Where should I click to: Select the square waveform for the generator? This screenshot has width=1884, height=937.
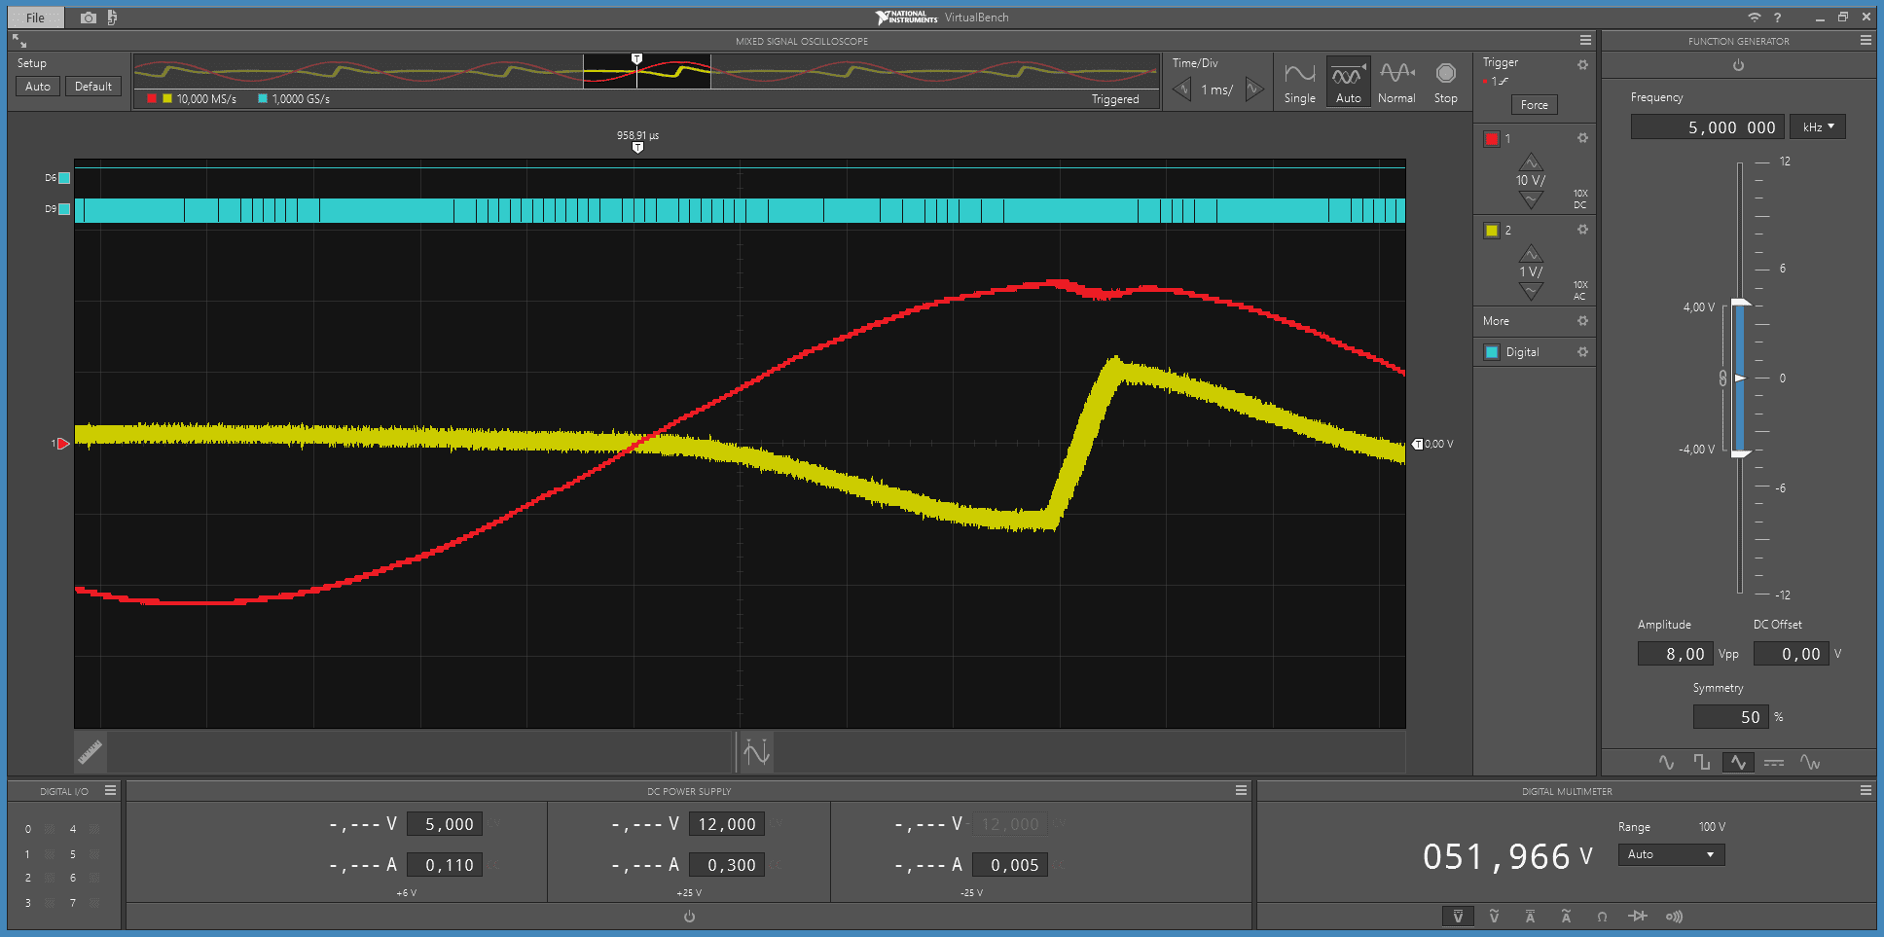pyautogui.click(x=1701, y=763)
